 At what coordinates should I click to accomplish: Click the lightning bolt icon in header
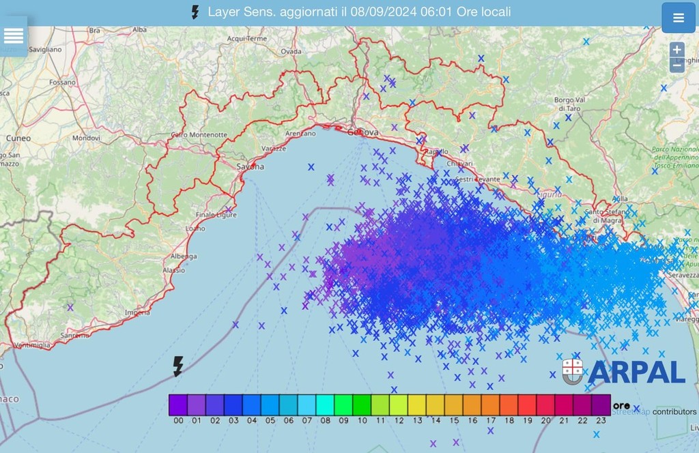(x=195, y=12)
